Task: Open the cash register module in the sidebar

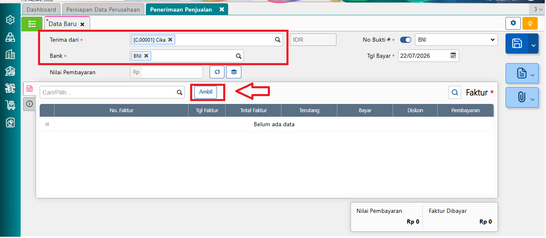Action: (10, 37)
